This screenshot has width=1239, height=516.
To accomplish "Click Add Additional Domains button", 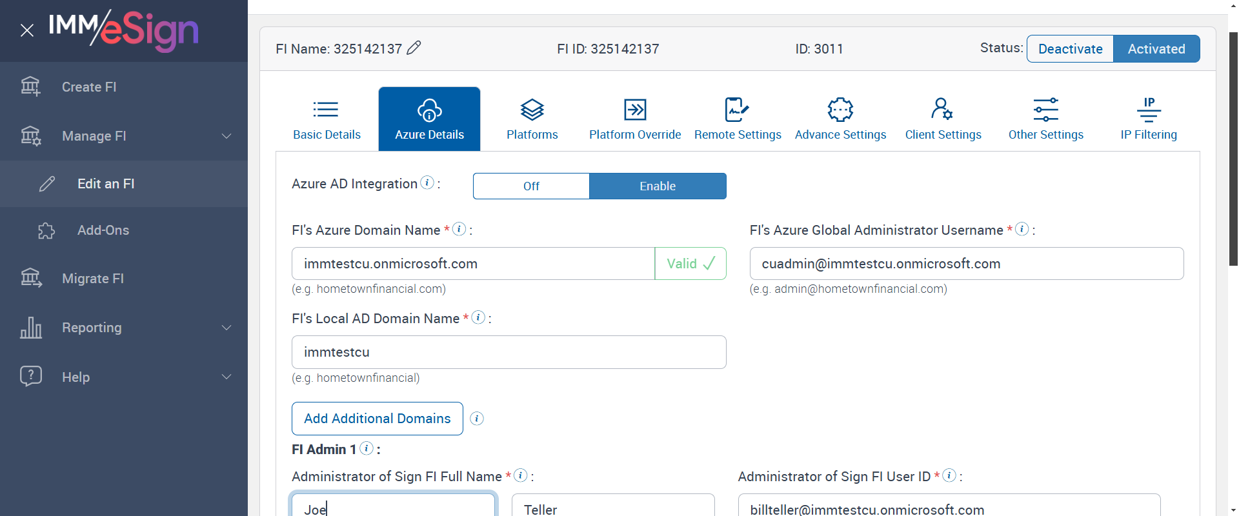I will click(x=378, y=419).
